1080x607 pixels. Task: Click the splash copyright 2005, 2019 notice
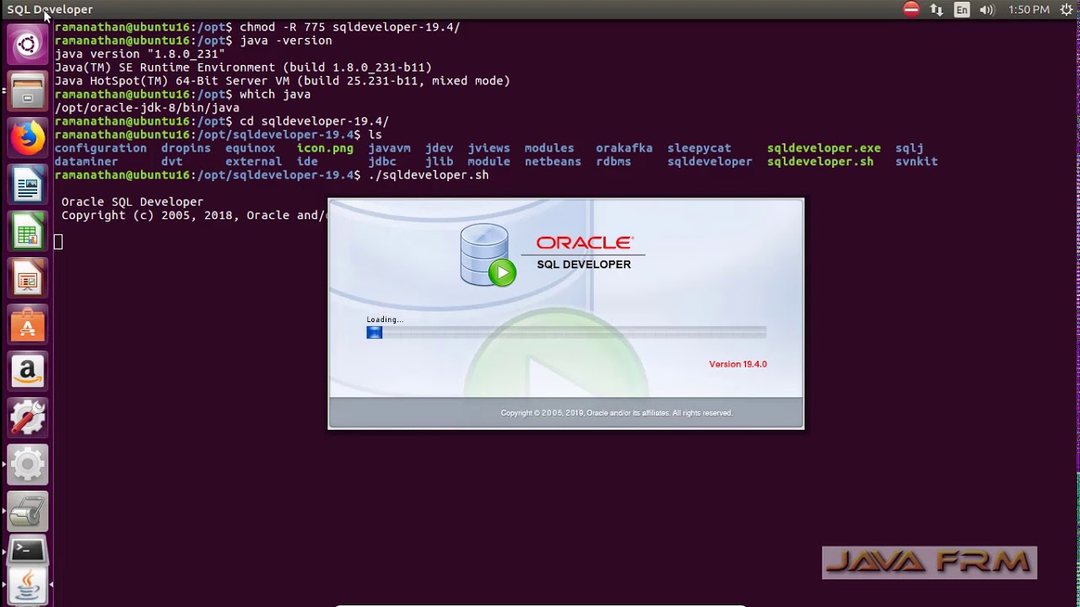click(x=616, y=413)
